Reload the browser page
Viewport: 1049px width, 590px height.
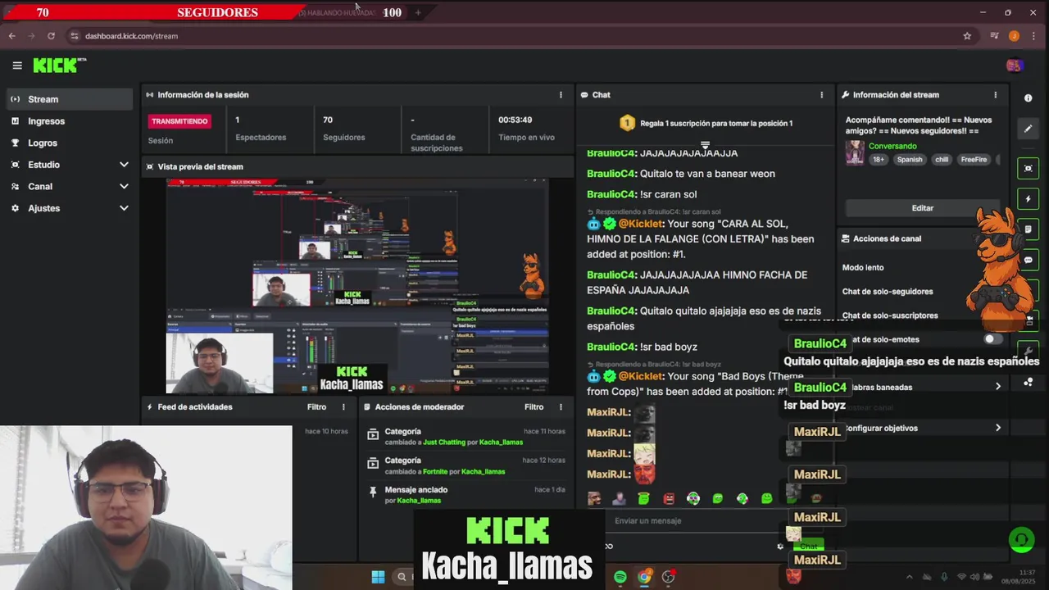(51, 36)
